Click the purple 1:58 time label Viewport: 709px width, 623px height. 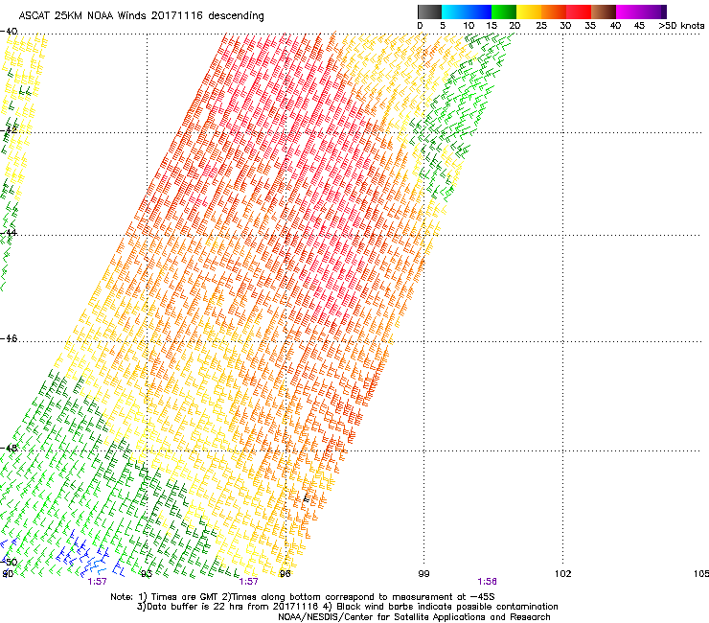(x=487, y=582)
